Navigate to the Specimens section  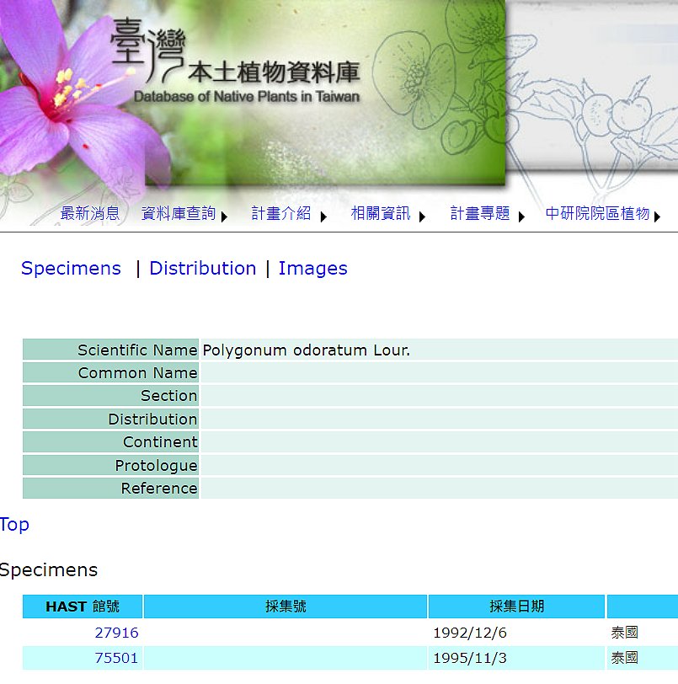click(x=70, y=268)
